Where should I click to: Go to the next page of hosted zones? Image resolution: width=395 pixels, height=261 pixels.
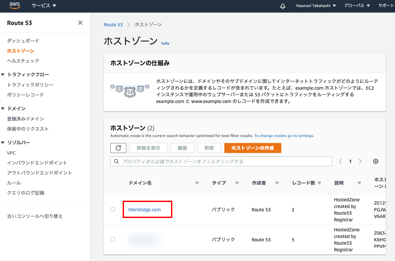pos(360,161)
